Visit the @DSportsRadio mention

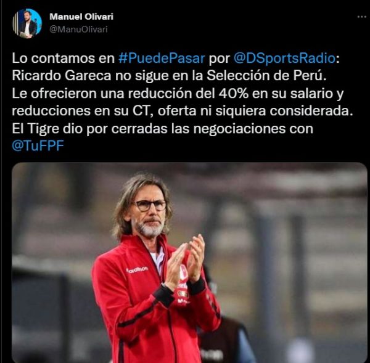point(284,59)
